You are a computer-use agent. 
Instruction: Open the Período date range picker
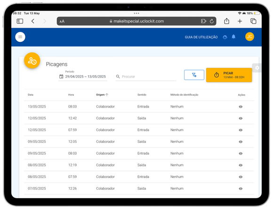pyautogui.click(x=83, y=77)
